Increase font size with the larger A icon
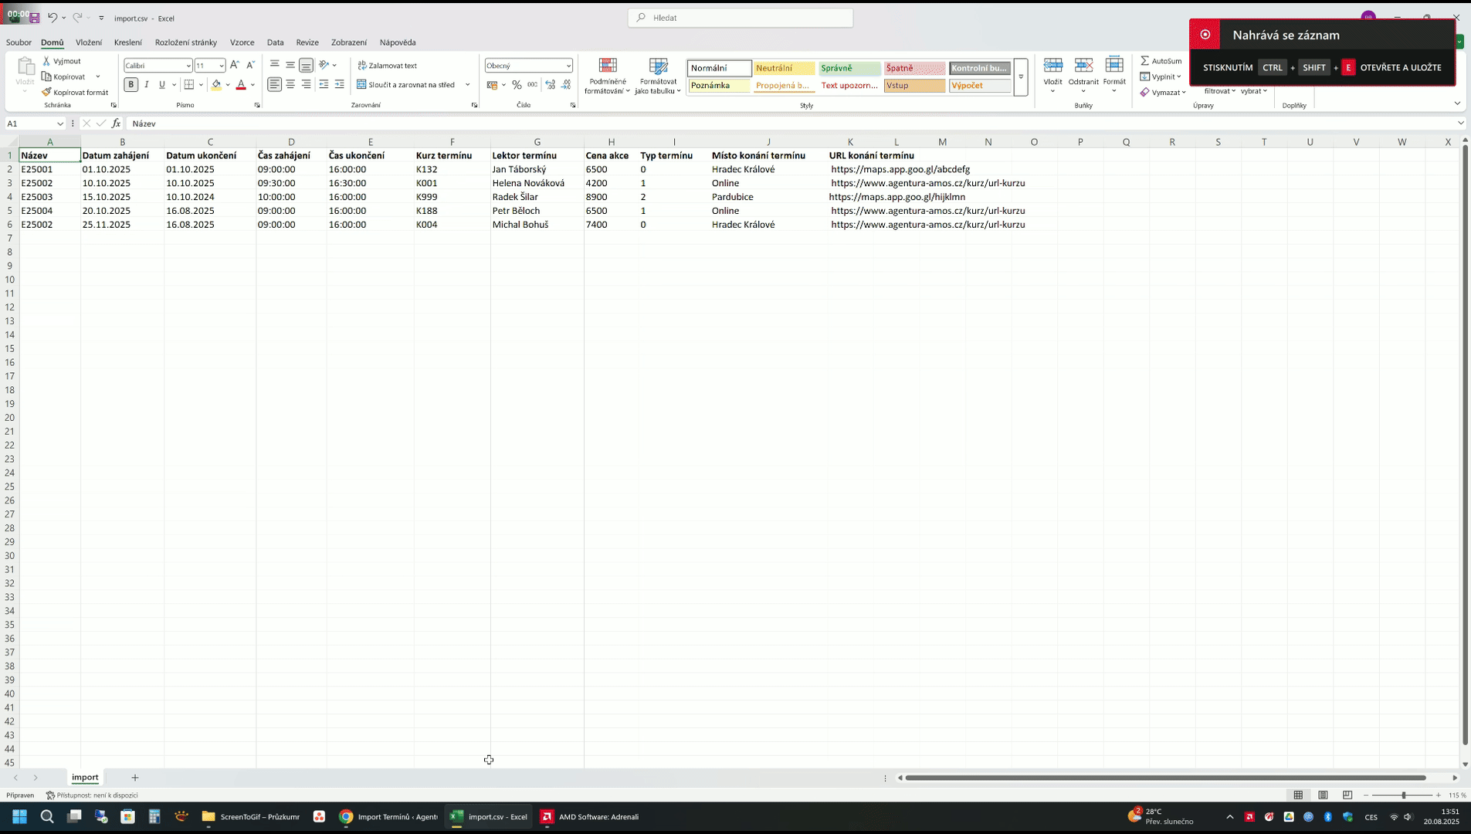 click(x=235, y=66)
